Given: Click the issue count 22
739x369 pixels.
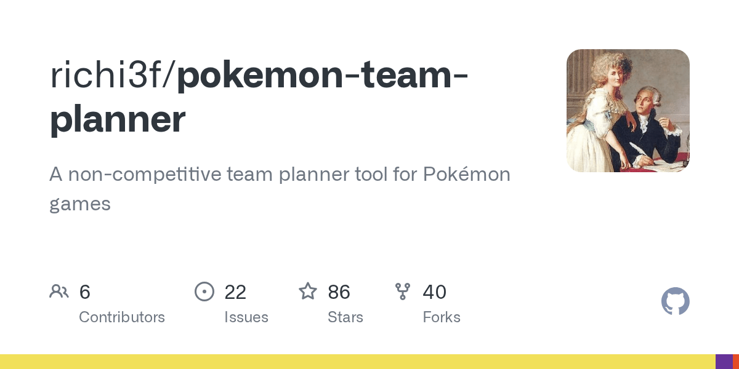Looking at the screenshot, I should click(235, 292).
